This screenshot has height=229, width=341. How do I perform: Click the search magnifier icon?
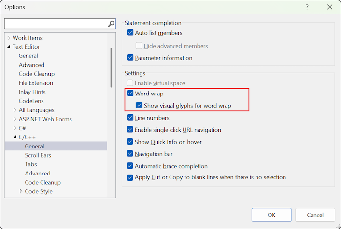pyautogui.click(x=111, y=24)
